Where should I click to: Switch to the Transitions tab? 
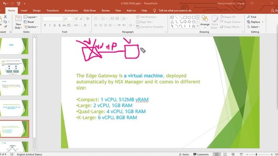tap(53, 10)
